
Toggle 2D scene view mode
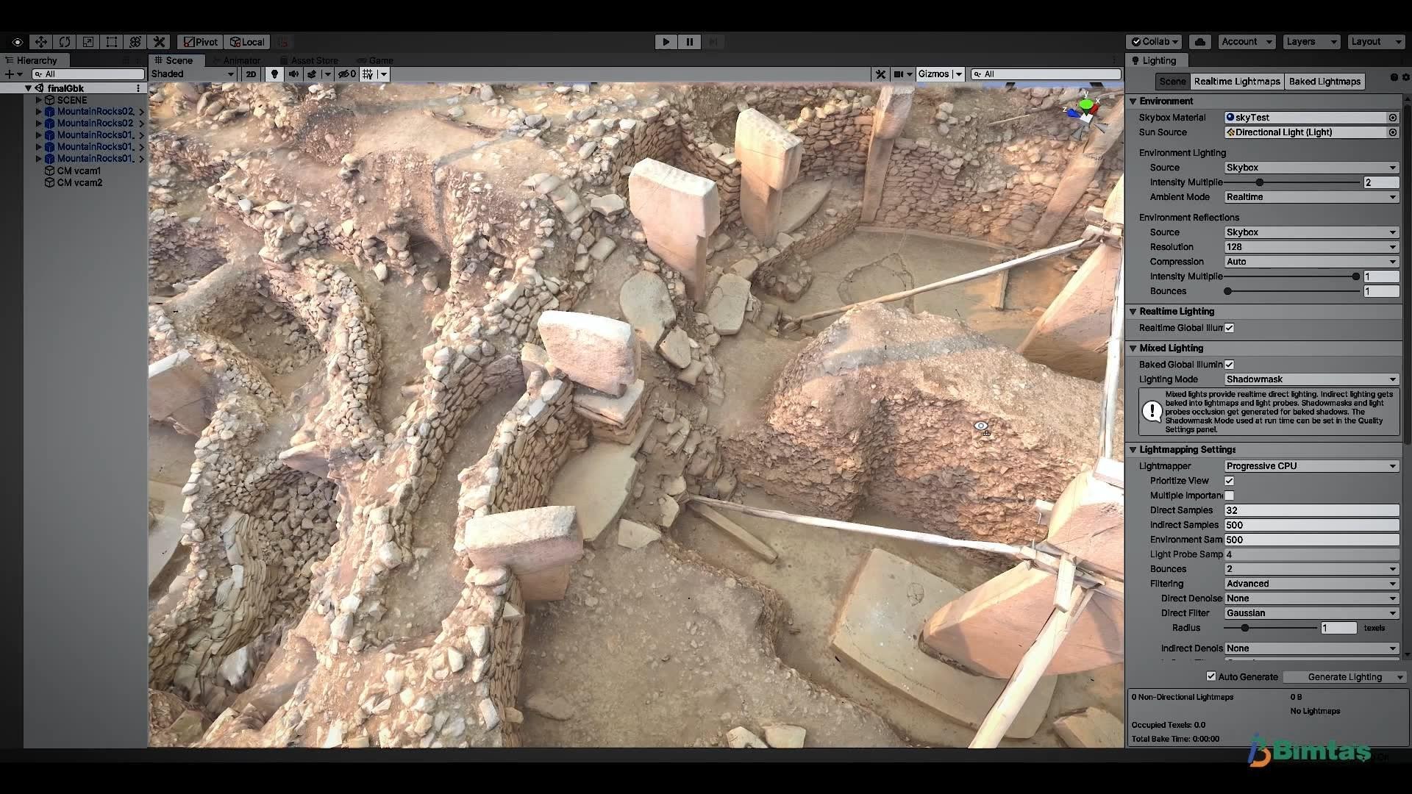[251, 74]
